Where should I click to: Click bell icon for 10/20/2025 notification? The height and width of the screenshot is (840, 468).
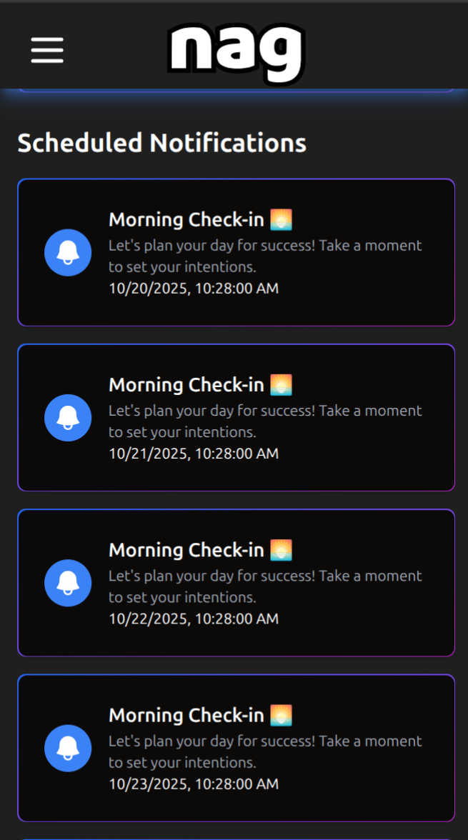click(68, 252)
